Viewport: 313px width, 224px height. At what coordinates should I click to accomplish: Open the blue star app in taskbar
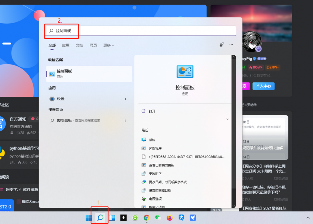click(181, 218)
